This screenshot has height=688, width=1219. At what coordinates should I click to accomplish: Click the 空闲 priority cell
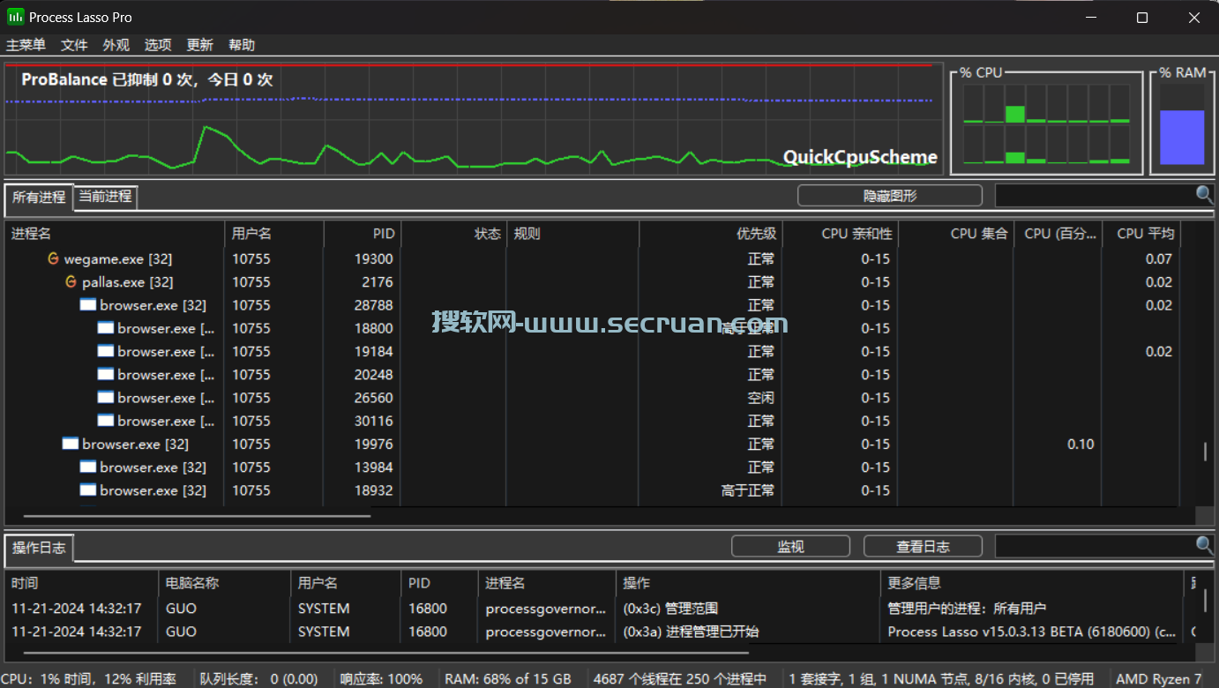coord(761,398)
